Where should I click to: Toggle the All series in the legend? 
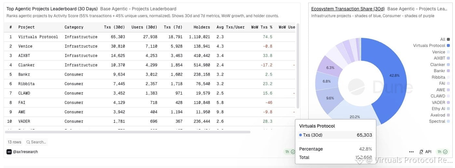445,39
